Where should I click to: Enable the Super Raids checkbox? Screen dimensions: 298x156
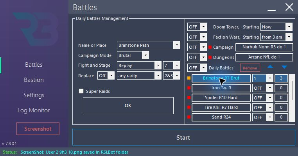(81, 91)
